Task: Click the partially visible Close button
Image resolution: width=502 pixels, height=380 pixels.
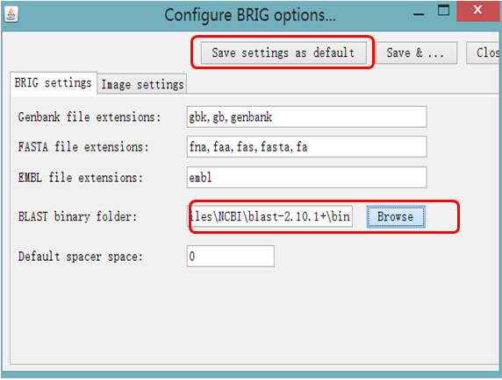Action: click(x=484, y=53)
